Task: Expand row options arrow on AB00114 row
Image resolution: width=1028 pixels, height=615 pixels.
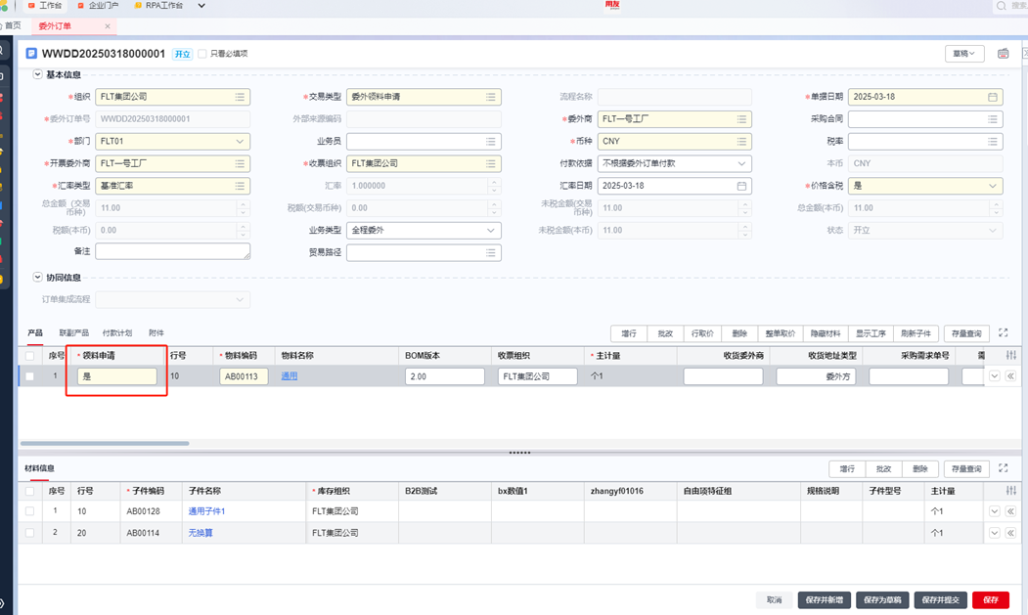Action: pyautogui.click(x=995, y=533)
